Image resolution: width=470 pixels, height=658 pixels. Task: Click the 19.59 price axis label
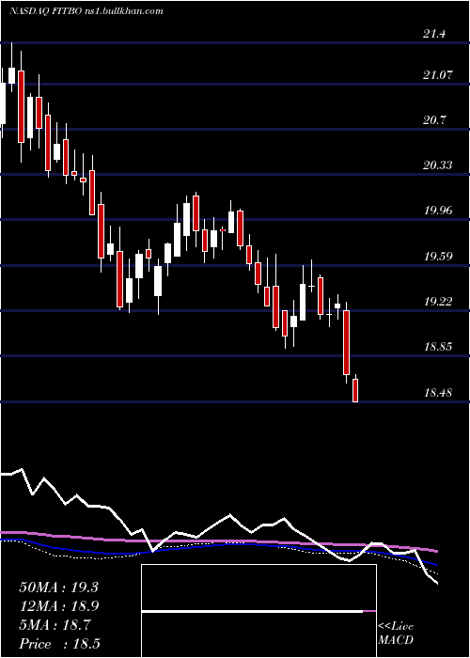tap(438, 257)
